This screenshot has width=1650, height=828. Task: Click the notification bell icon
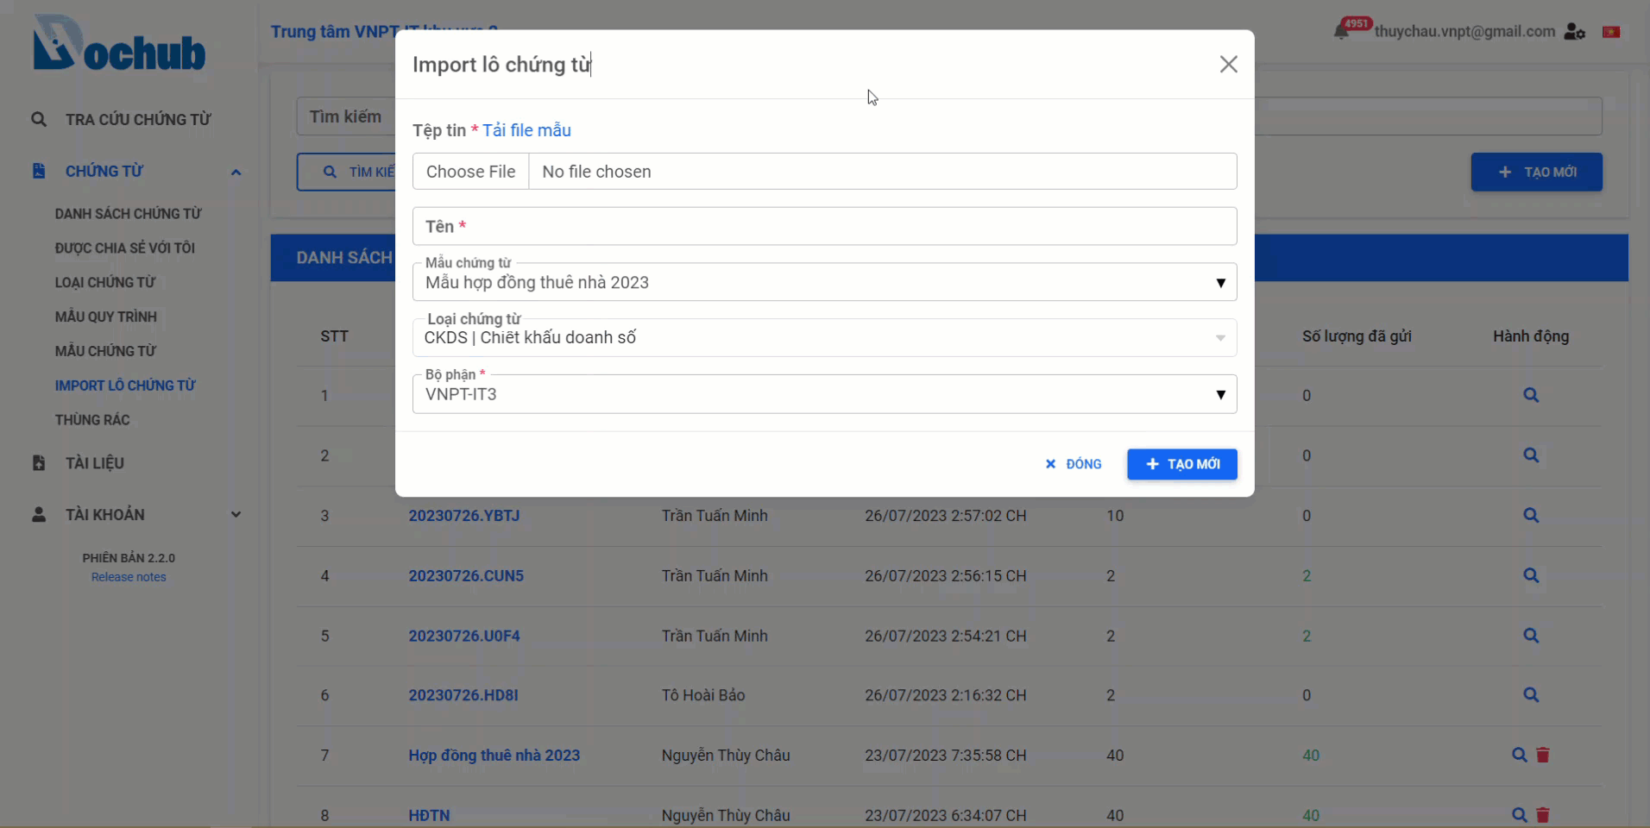(1341, 32)
